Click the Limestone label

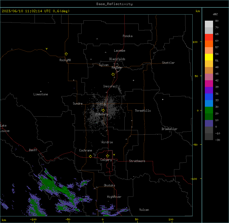pos(41,94)
